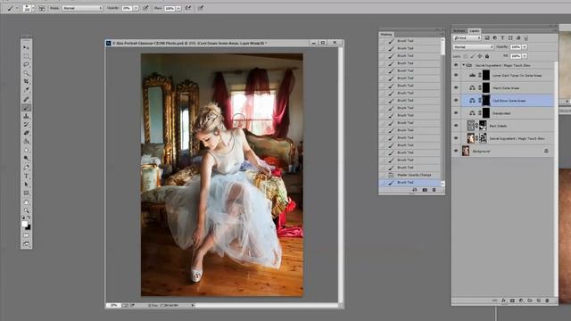The width and height of the screenshot is (571, 321).
Task: Select the Hand tool
Action: [x=26, y=202]
